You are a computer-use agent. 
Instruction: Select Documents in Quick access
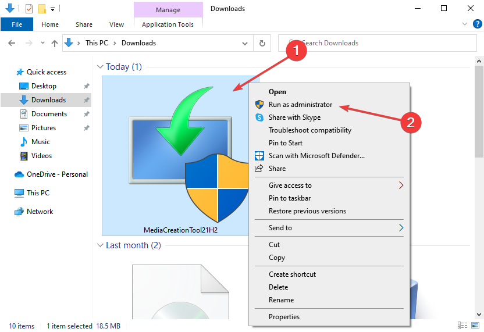coord(49,114)
